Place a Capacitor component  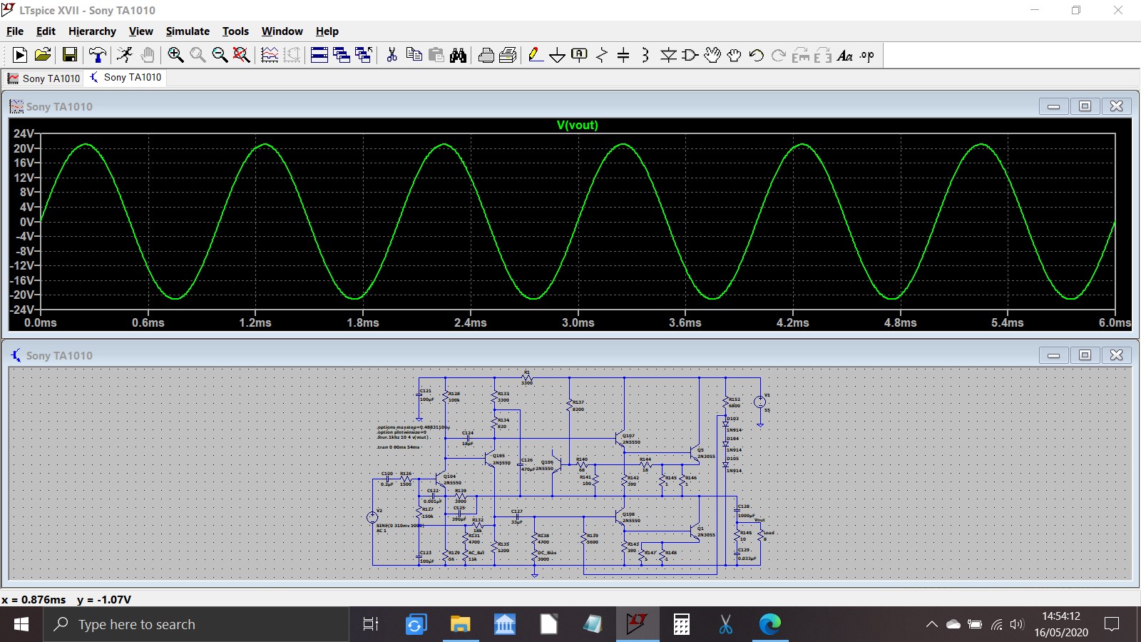(x=623, y=55)
